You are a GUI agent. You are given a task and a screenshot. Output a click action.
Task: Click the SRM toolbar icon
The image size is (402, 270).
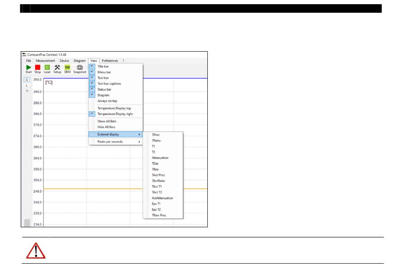[67, 67]
